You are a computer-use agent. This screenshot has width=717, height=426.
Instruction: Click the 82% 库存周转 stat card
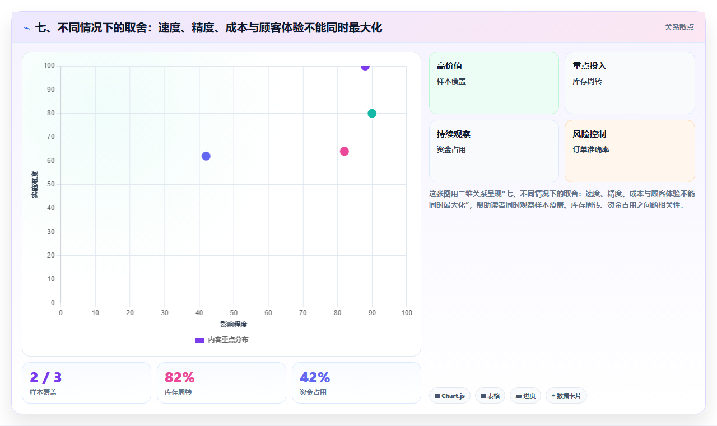coord(221,383)
